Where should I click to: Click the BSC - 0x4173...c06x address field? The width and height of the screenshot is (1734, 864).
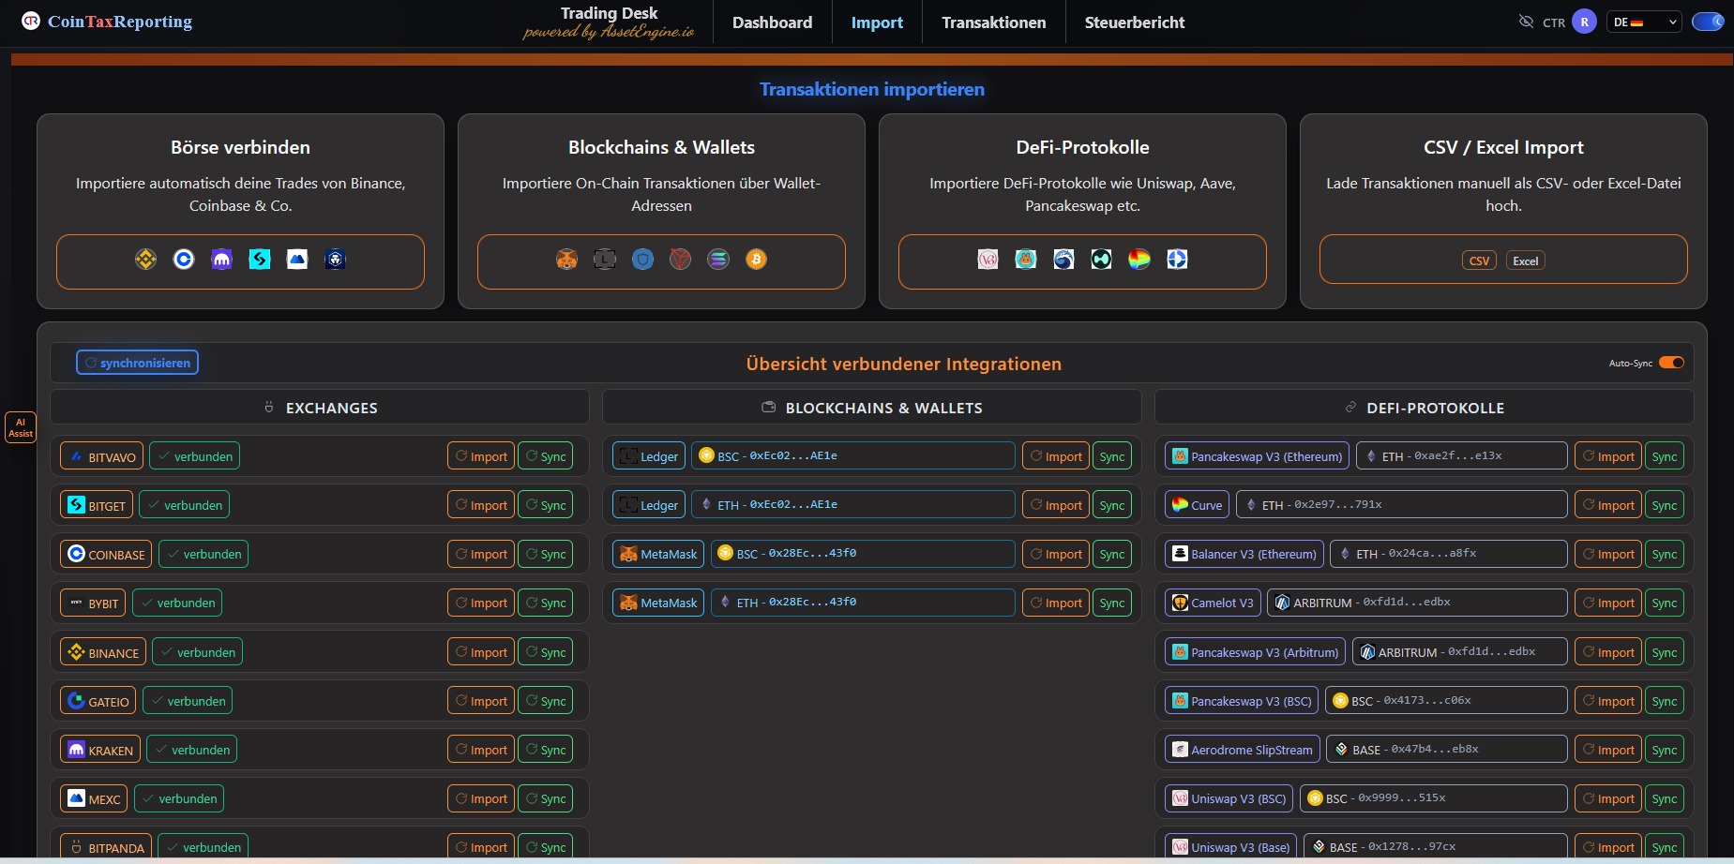point(1446,701)
